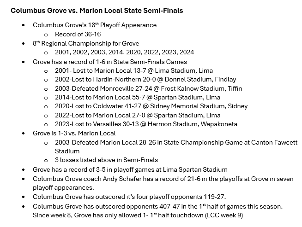
Task: Click the '8th Regional Championship for Grove' line
Action: (x=86, y=43)
